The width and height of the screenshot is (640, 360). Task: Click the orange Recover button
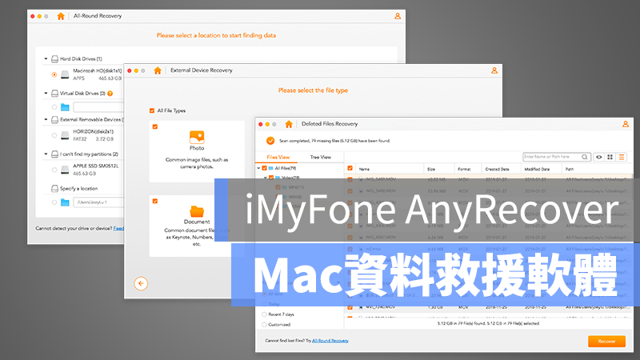[x=606, y=342]
